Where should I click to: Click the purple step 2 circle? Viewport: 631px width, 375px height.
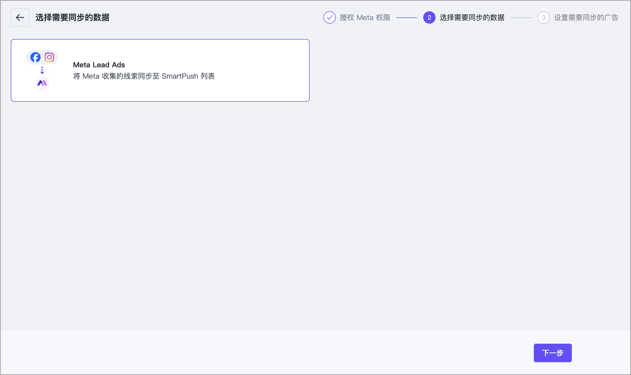(429, 17)
